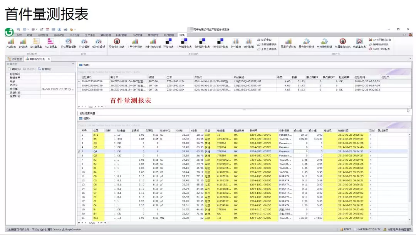The height and width of the screenshot is (235, 416).
Task: Click the 最大抛料统计 icon
Action: [306, 42]
